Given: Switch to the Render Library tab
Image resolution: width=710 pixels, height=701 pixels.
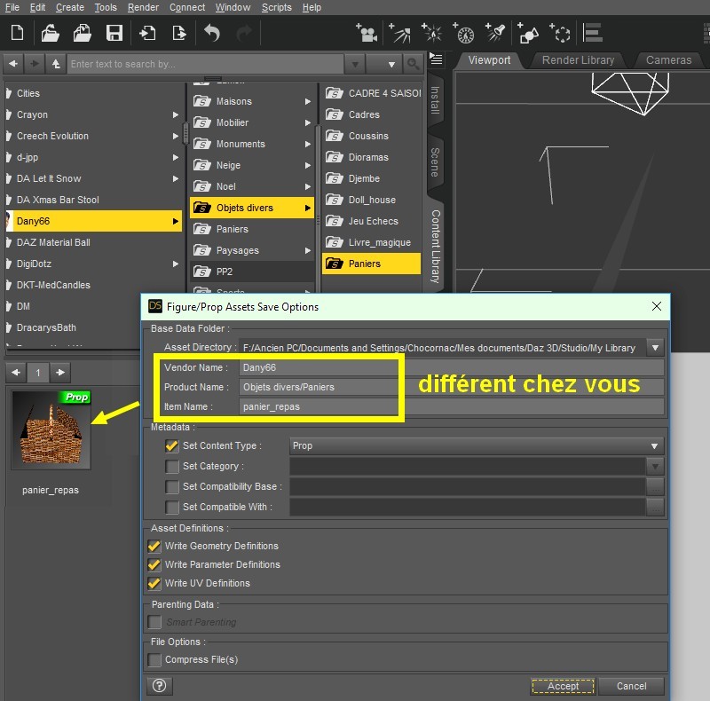Looking at the screenshot, I should point(578,60).
